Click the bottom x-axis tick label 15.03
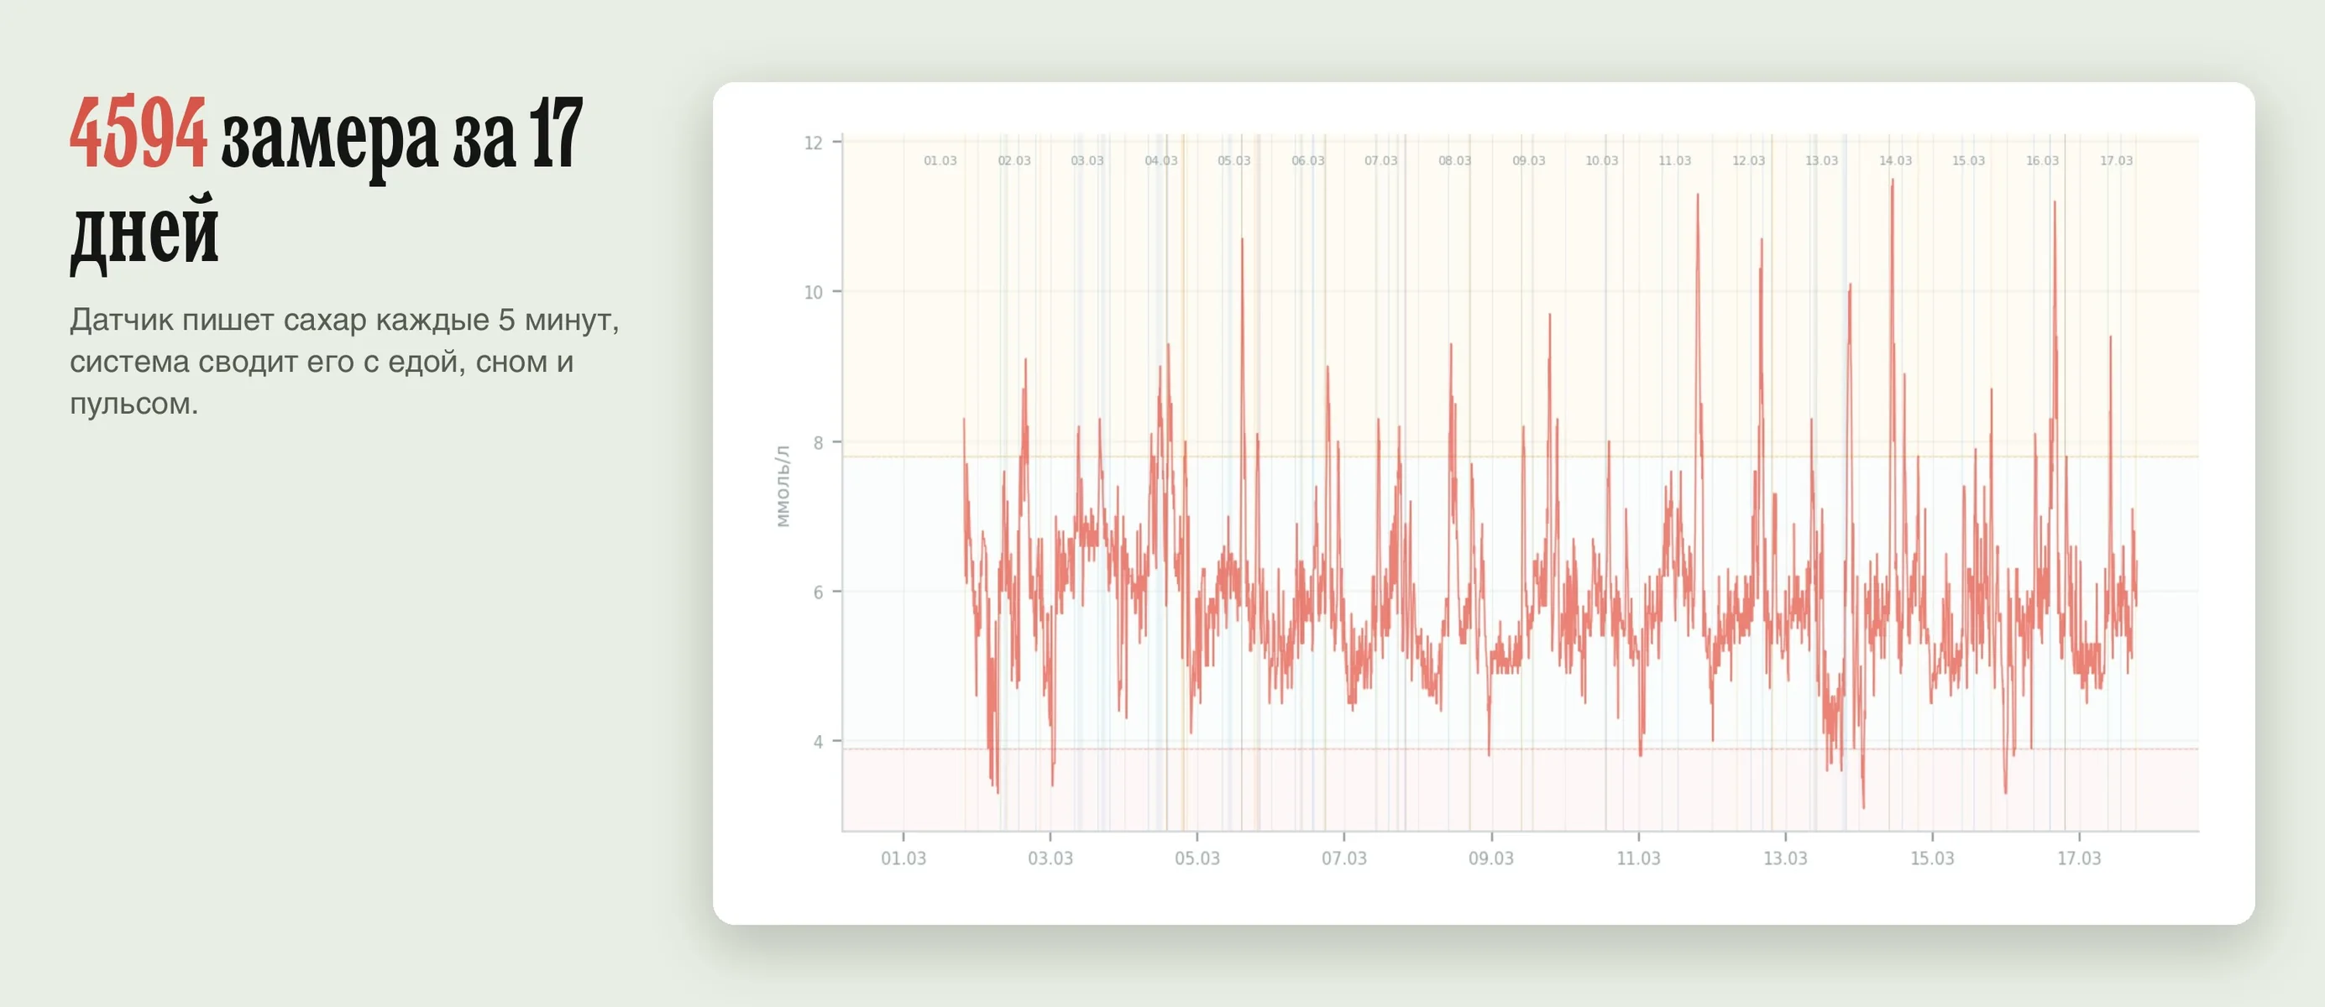Viewport: 2325px width, 1007px height. tap(1932, 858)
